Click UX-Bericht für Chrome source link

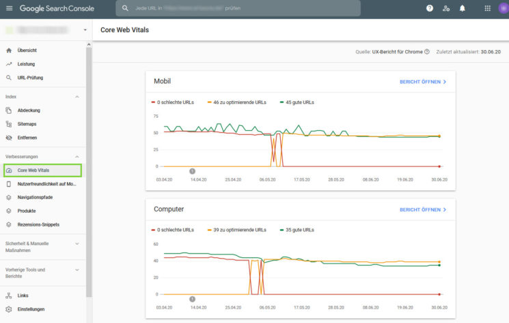point(398,52)
